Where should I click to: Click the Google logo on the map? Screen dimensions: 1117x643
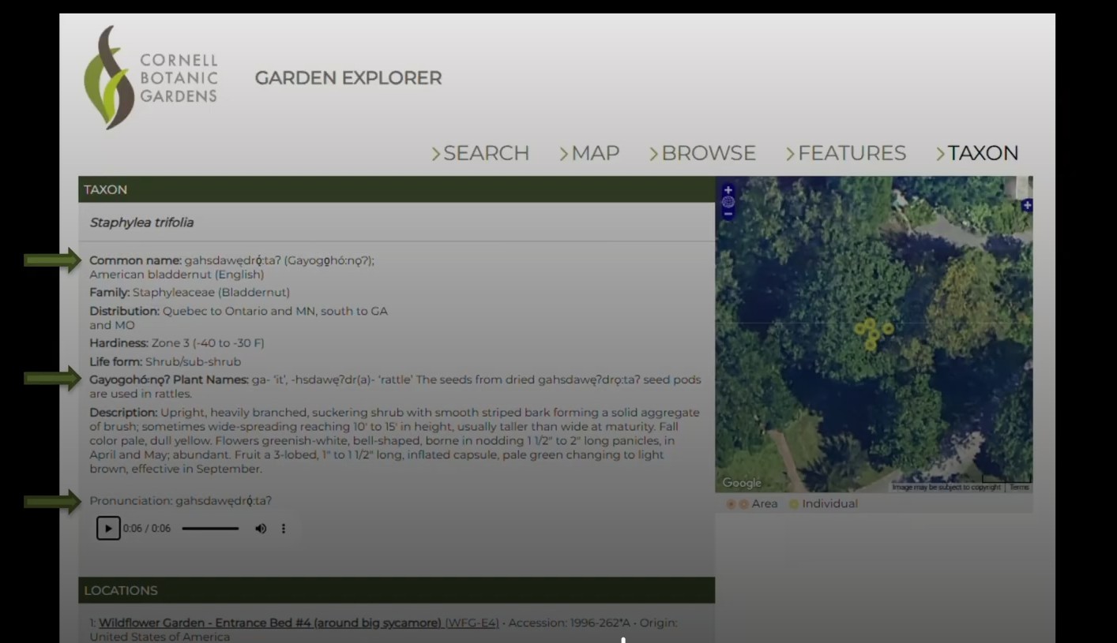pyautogui.click(x=741, y=483)
